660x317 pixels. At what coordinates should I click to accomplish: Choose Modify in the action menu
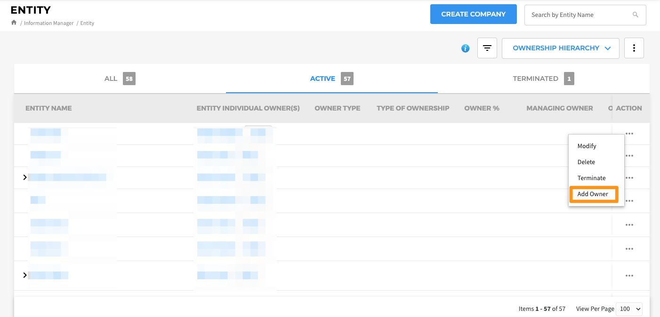pos(587,146)
